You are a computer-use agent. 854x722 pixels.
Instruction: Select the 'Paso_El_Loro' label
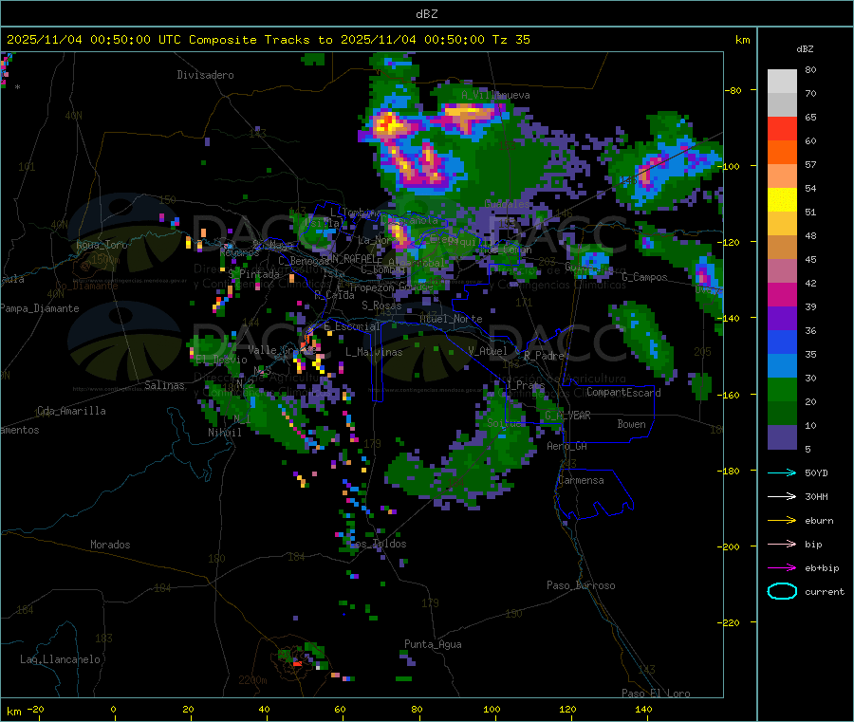[656, 694]
